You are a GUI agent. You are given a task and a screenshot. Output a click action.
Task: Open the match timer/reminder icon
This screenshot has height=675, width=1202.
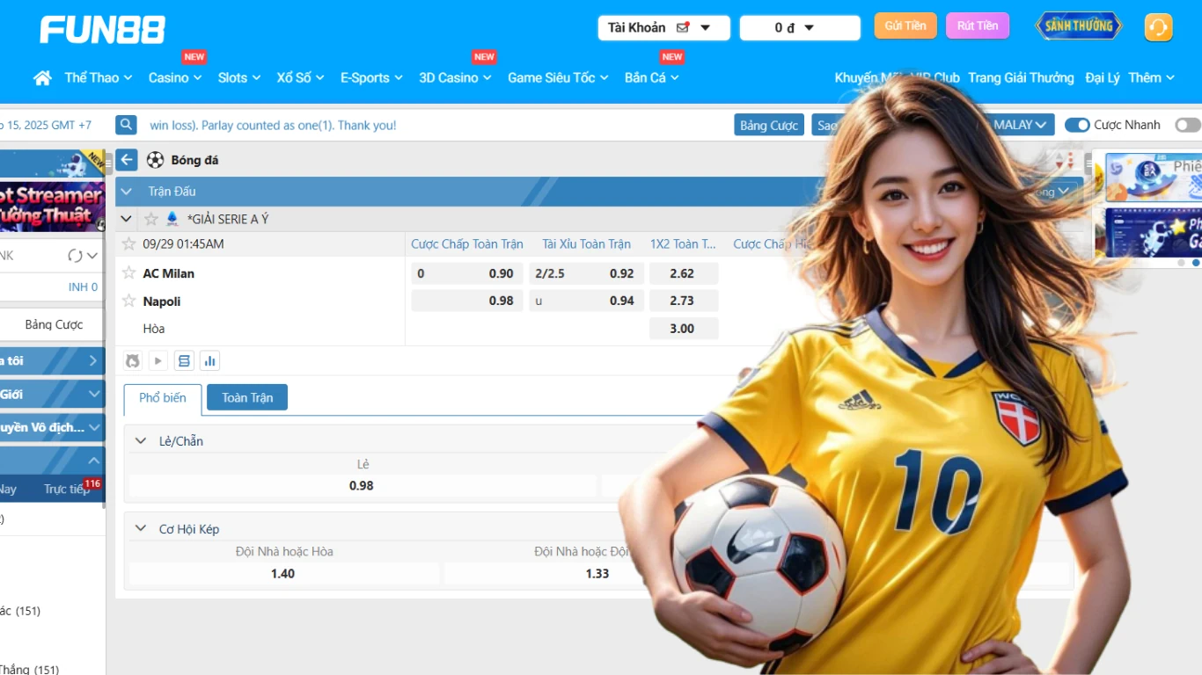pyautogui.click(x=133, y=360)
